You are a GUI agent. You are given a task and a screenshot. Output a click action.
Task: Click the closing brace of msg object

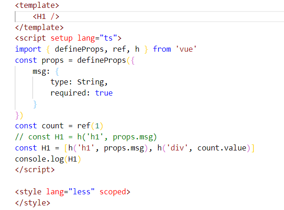coord(35,104)
